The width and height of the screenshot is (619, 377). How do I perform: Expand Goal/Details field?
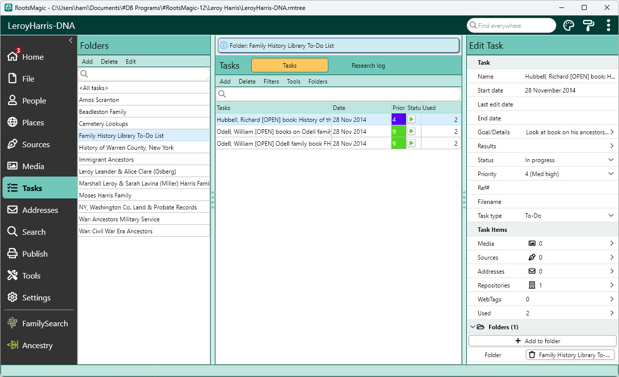point(612,132)
